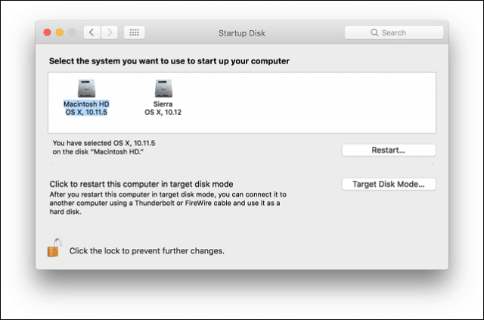Show all preferences grid icon
Viewport: 484px width, 320px height.
pyautogui.click(x=135, y=33)
